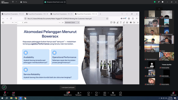The height and width of the screenshot is (100, 178).
Task: Show hidden system tray icons
Action: [159, 98]
